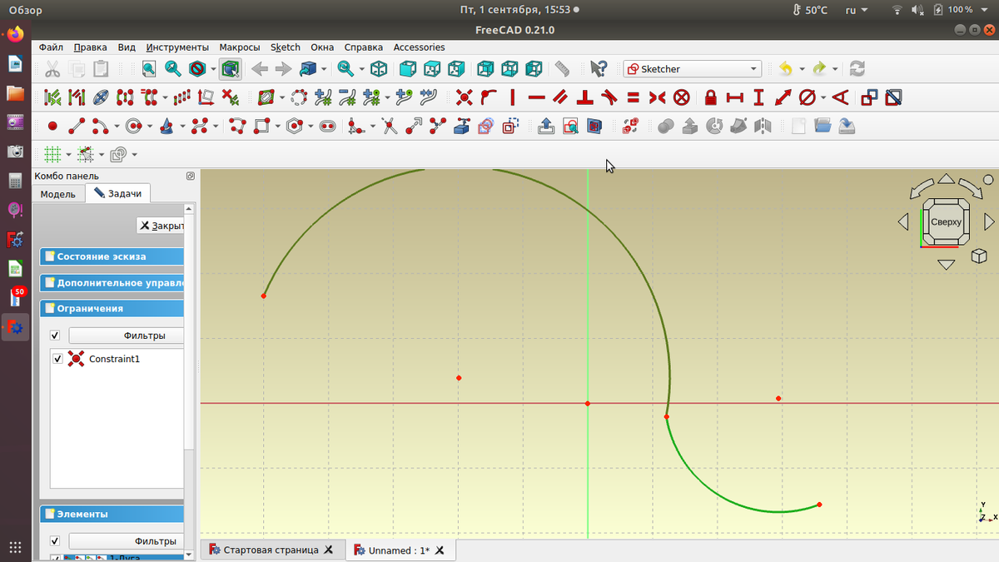Apply vertical constraint
Image resolution: width=999 pixels, height=562 pixels.
click(512, 97)
